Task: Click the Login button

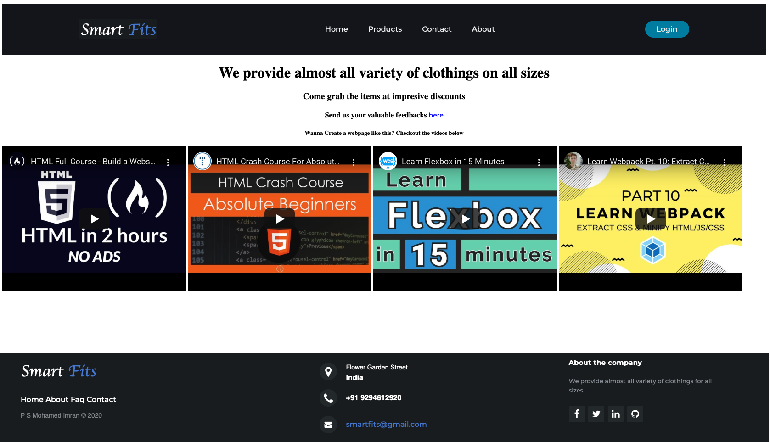Action: pyautogui.click(x=667, y=29)
